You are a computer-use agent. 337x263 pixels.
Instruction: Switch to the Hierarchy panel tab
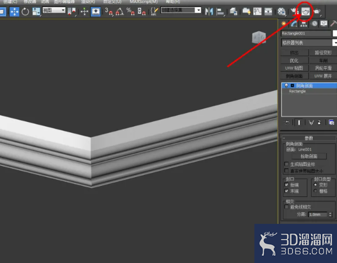[x=304, y=24]
